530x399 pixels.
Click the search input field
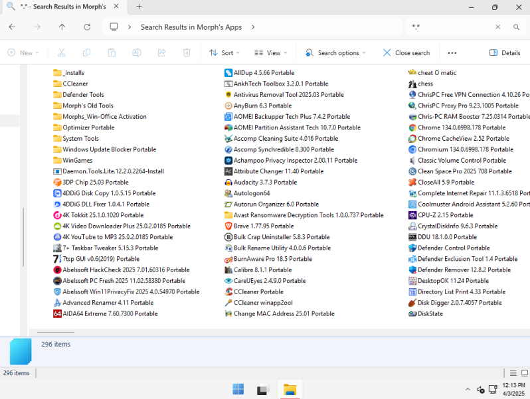click(x=451, y=27)
